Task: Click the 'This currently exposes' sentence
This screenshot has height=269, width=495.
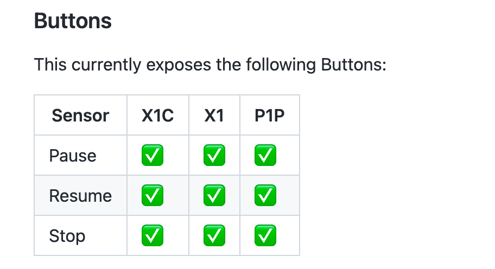Action: click(x=210, y=65)
